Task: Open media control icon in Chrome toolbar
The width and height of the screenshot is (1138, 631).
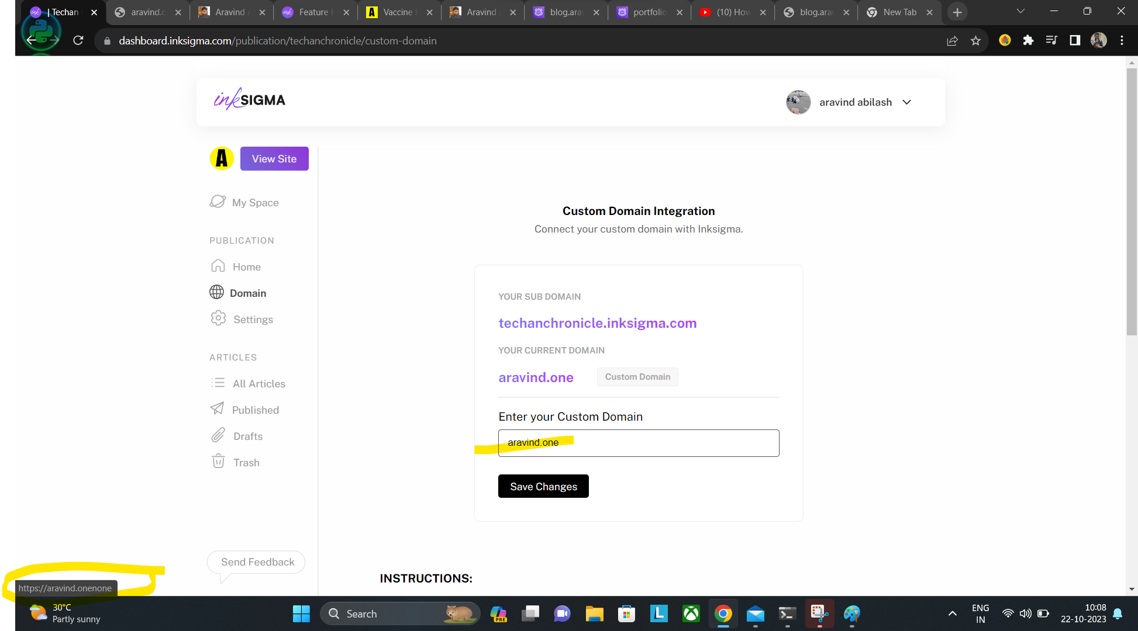Action: (1051, 40)
